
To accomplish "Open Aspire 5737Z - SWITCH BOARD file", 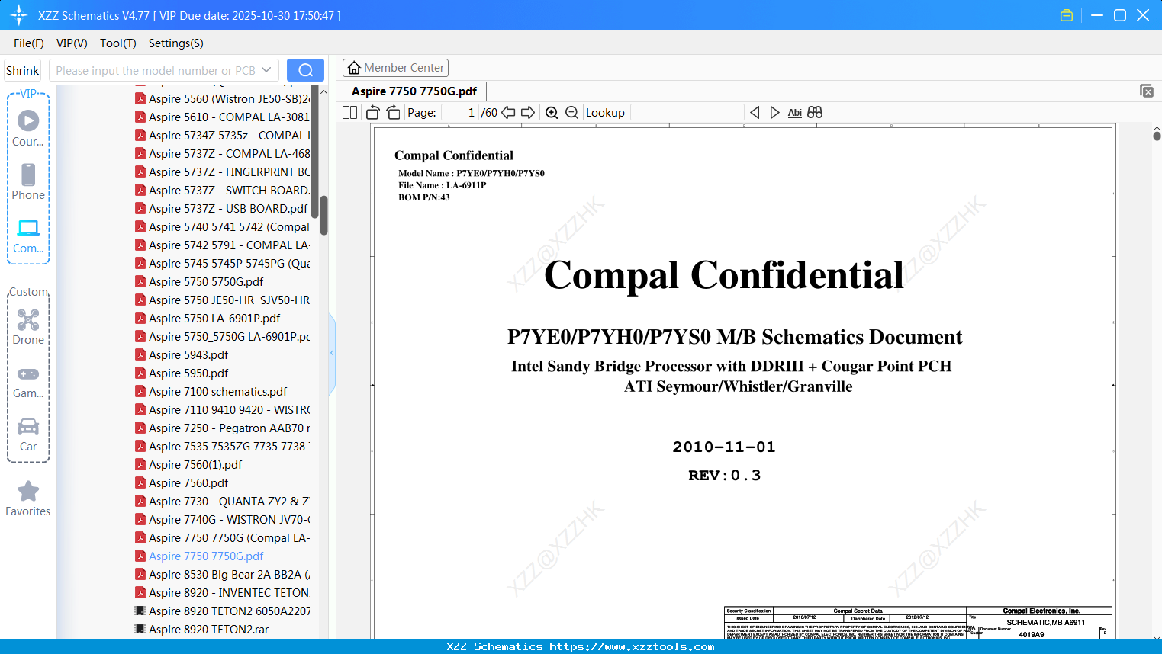I will coord(222,191).
